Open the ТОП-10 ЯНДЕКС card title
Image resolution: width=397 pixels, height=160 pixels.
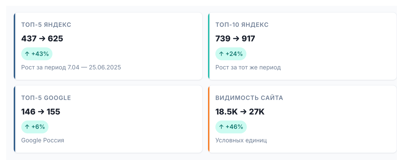(242, 25)
